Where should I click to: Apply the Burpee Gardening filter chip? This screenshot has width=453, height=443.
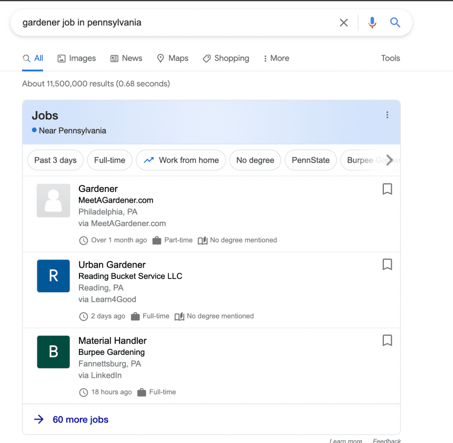coord(366,160)
